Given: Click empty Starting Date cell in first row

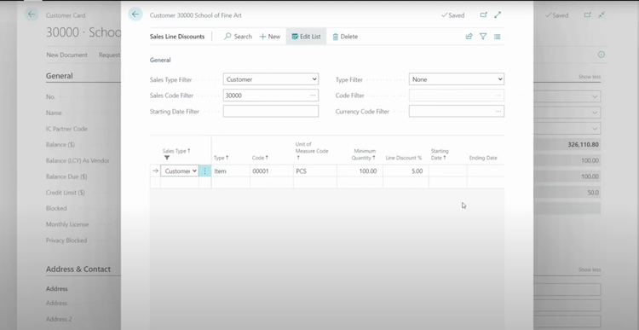Looking at the screenshot, I should click(448, 171).
